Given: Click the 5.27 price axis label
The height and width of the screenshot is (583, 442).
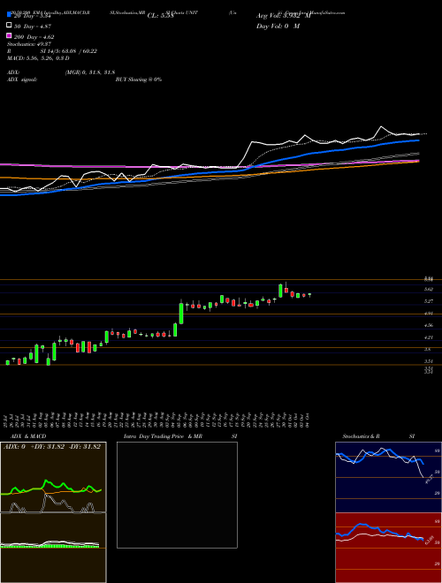Looking at the screenshot, I should pyautogui.click(x=428, y=301).
